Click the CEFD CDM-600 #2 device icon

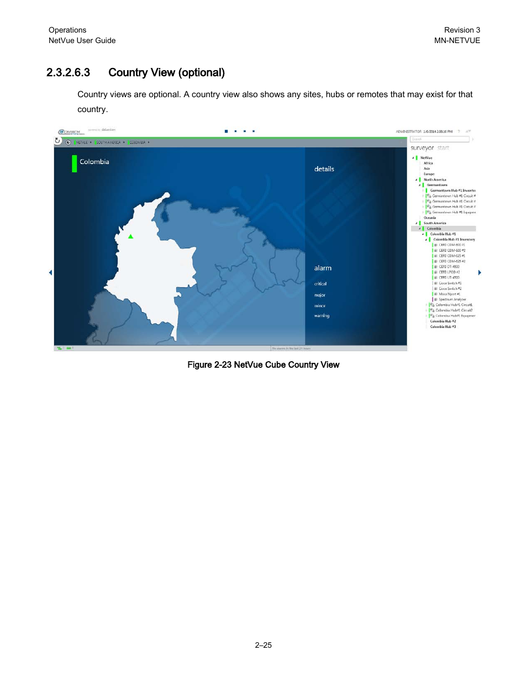pos(436,251)
